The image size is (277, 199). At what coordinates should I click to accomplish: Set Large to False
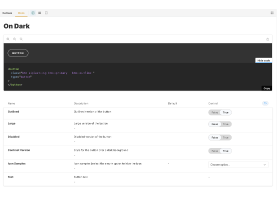pyautogui.click(x=215, y=124)
